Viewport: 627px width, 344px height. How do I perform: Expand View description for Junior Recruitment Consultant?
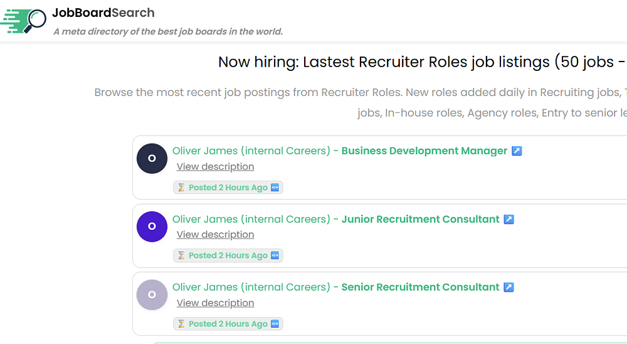click(x=215, y=235)
